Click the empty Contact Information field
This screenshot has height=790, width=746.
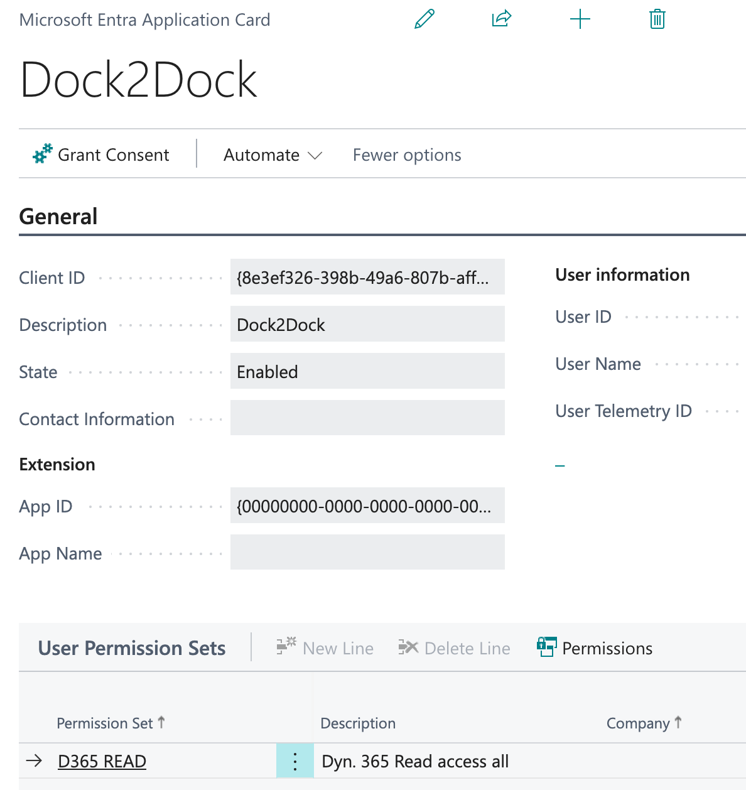pos(367,418)
